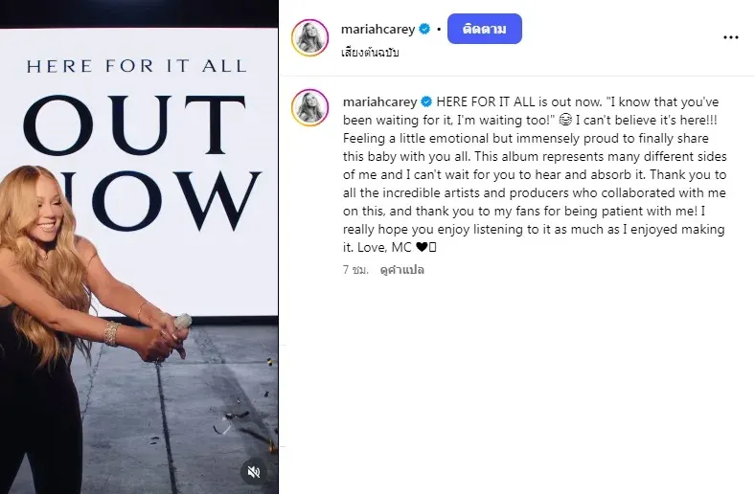Click the mariahcarey username in the caption

tap(380, 102)
